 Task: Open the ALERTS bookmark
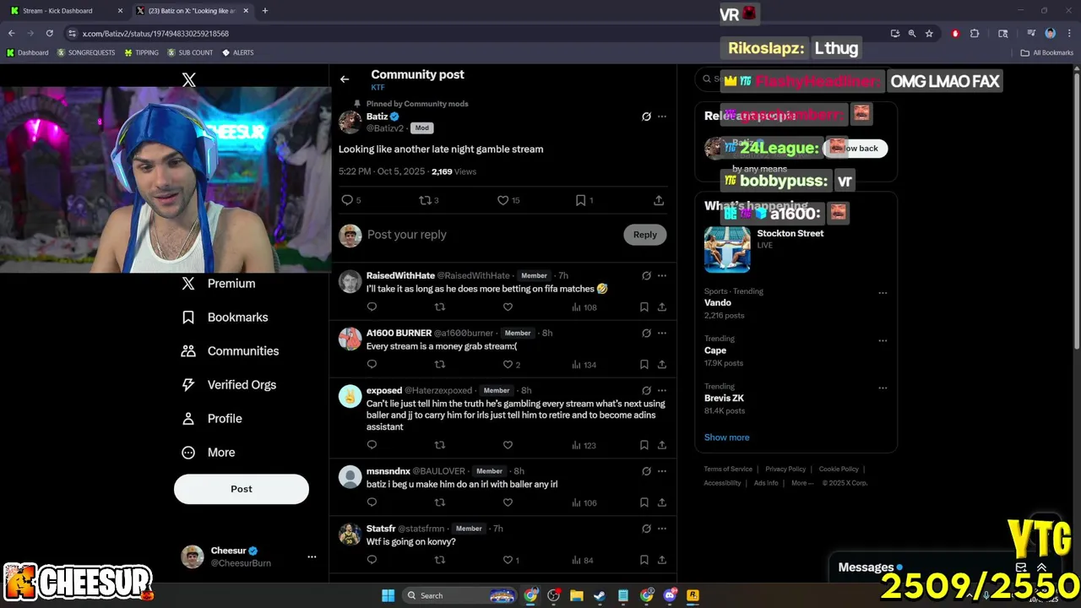[237, 52]
